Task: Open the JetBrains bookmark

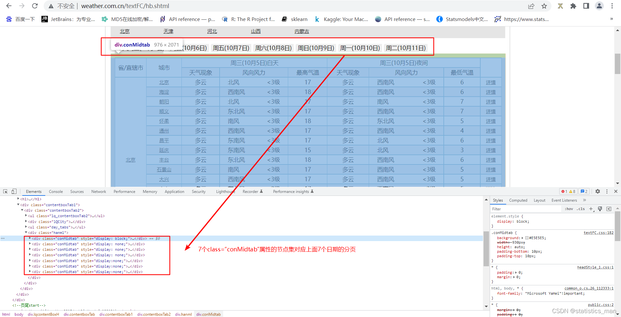Action: [68, 19]
